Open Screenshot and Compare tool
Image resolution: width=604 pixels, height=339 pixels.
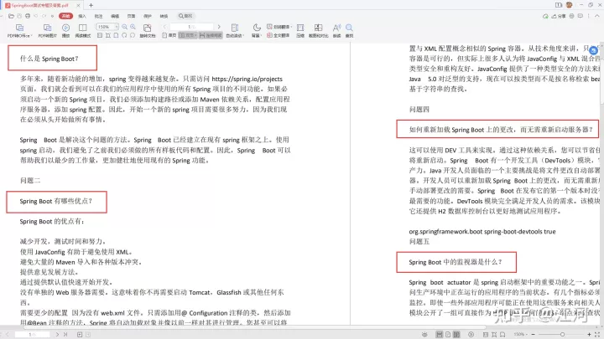[x=318, y=31]
